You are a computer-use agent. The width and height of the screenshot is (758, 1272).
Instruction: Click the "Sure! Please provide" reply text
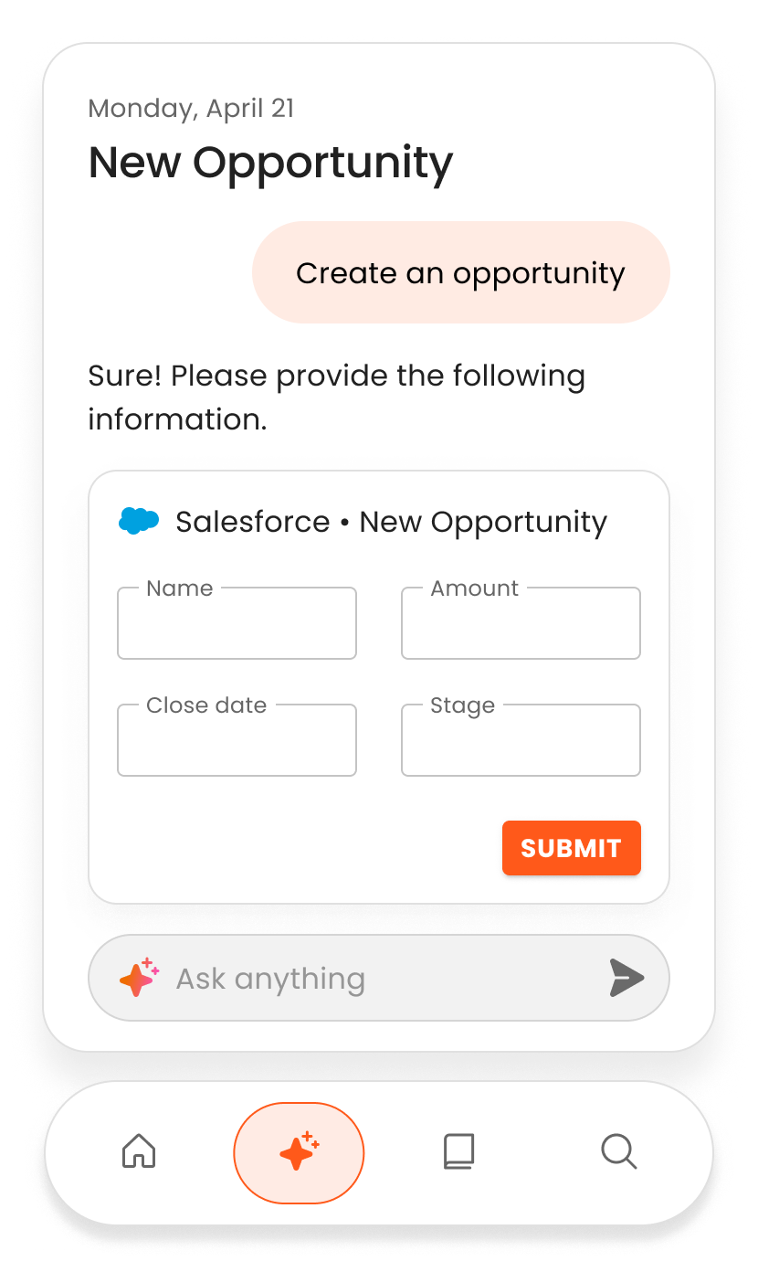[x=336, y=397]
